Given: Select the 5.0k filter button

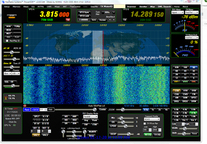Looking at the screenshot, I should click(x=176, y=110).
